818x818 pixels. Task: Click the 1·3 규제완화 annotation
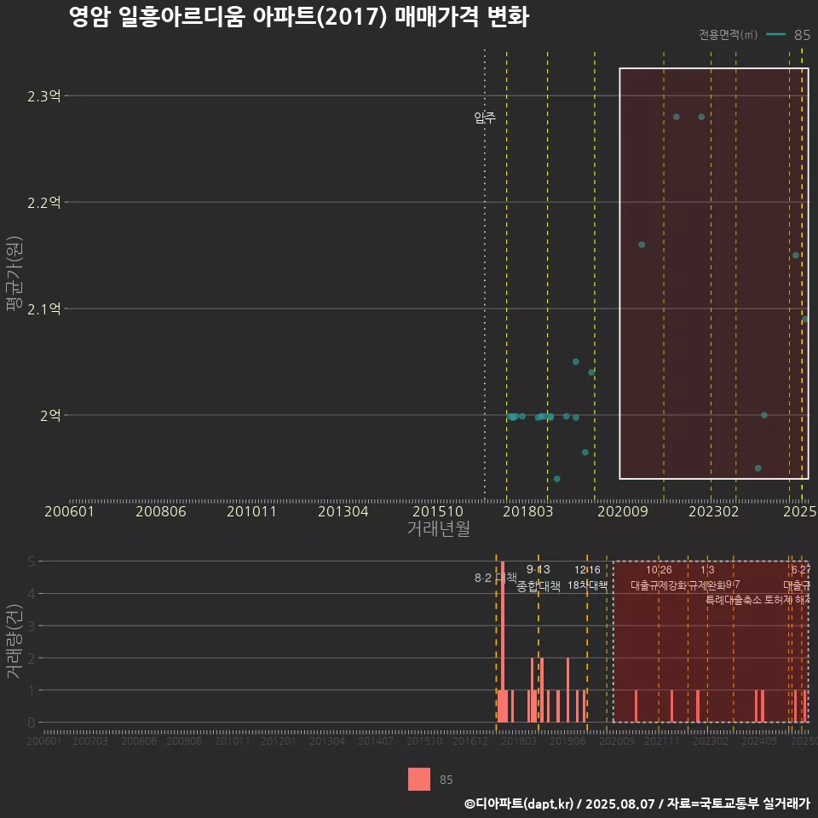point(707,578)
